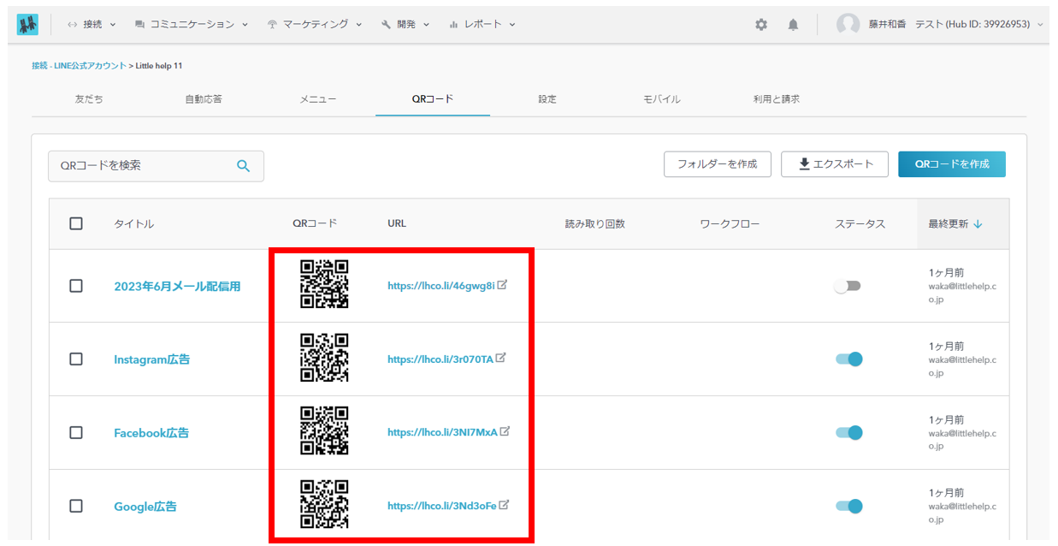
Task: Tick the select-all header checkbox
Action: coord(76,223)
